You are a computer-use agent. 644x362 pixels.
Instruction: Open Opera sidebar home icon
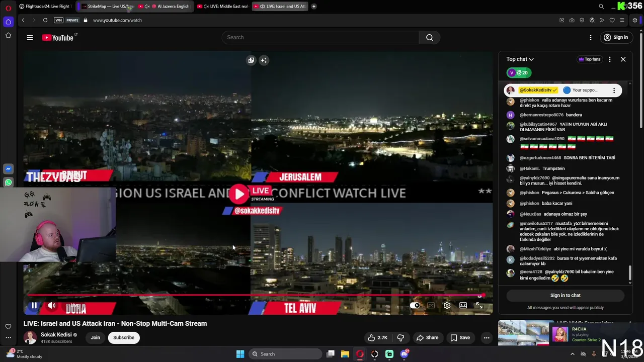(8, 22)
